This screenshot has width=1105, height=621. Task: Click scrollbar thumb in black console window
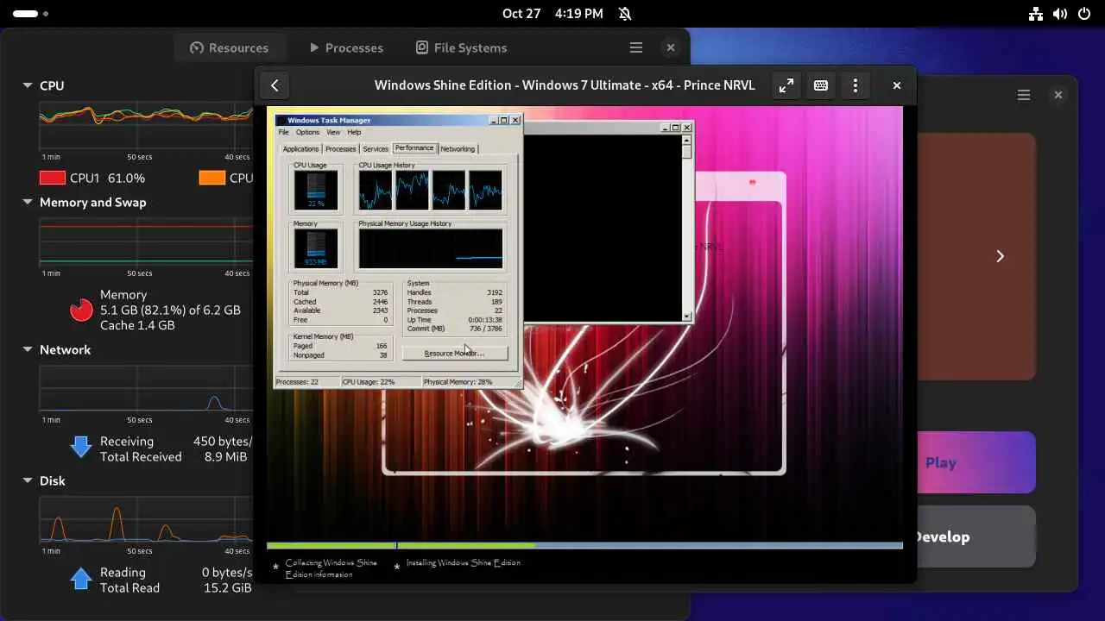(687, 153)
